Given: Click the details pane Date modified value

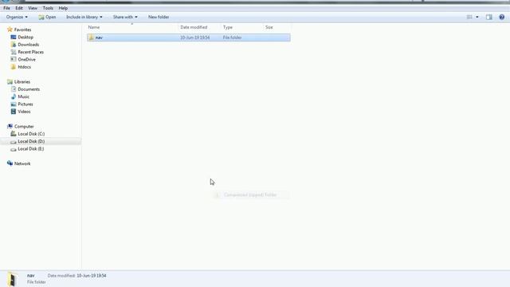Looking at the screenshot, I should (x=92, y=276).
